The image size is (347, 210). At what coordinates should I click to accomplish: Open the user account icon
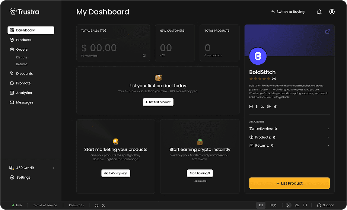[332, 12]
